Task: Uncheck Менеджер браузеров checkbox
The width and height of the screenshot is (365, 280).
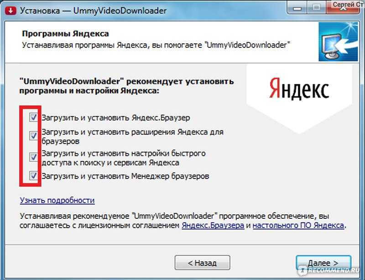Action: pyautogui.click(x=33, y=176)
